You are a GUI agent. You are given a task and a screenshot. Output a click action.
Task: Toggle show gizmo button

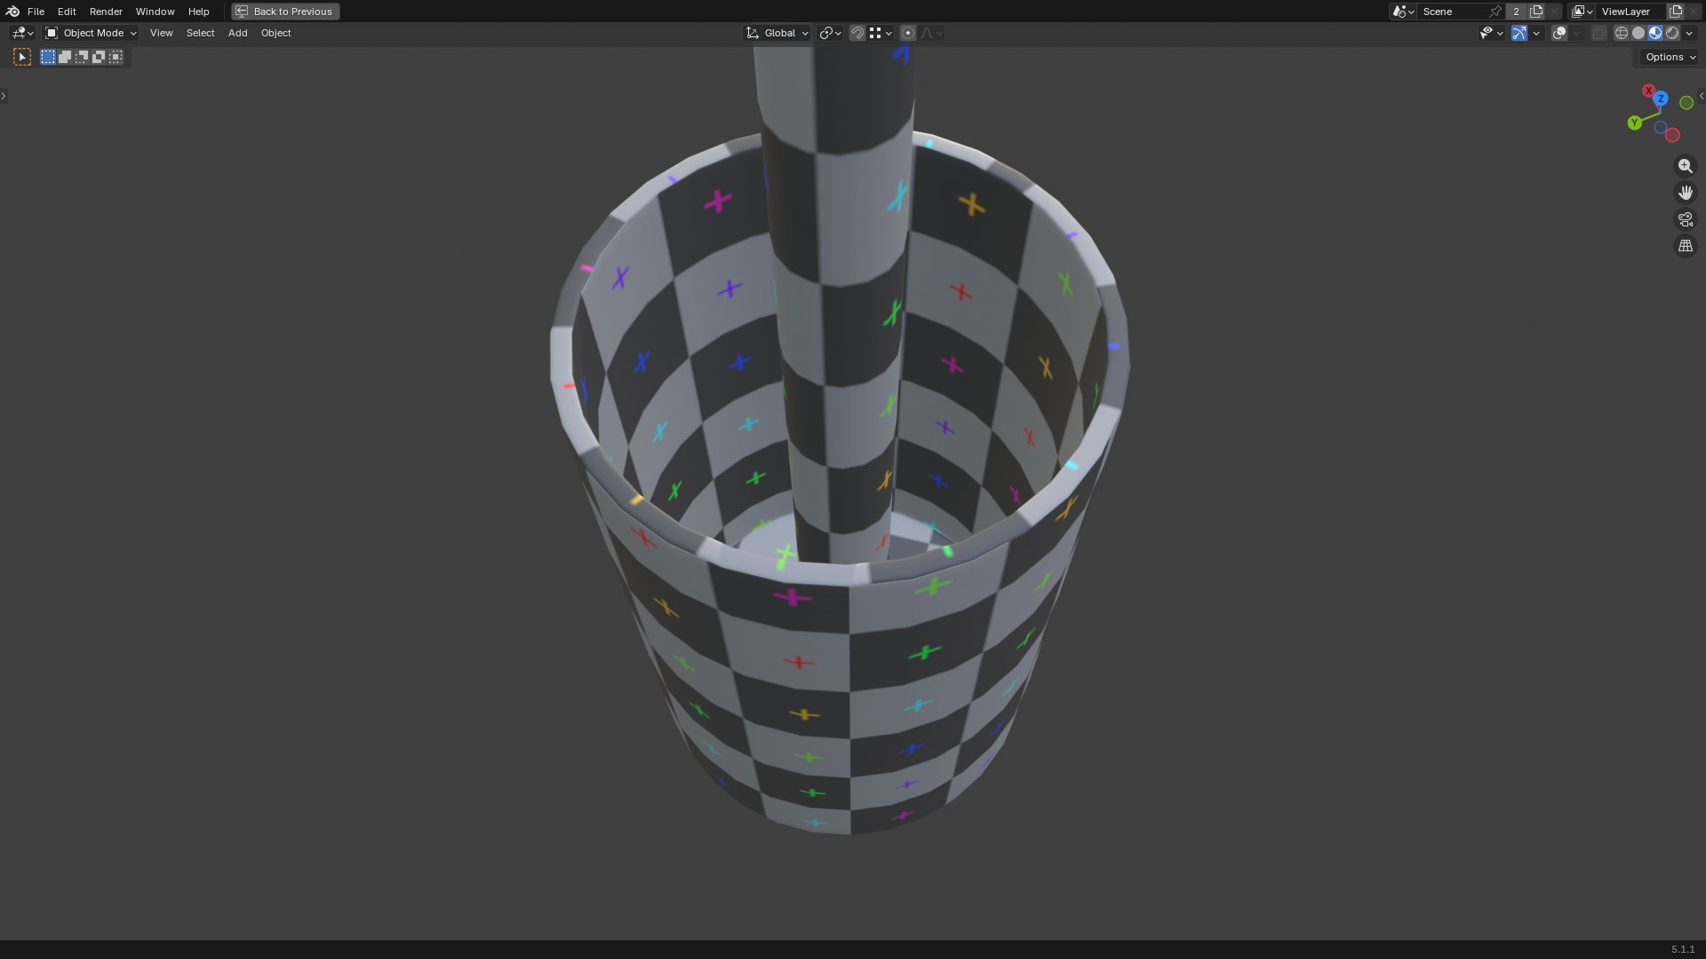coord(1519,33)
